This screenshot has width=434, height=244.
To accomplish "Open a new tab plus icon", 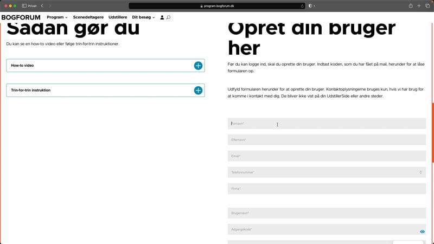I will [x=419, y=6].
